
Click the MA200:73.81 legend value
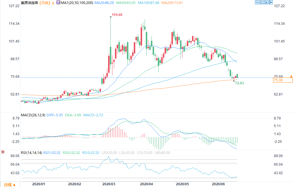(172, 3)
